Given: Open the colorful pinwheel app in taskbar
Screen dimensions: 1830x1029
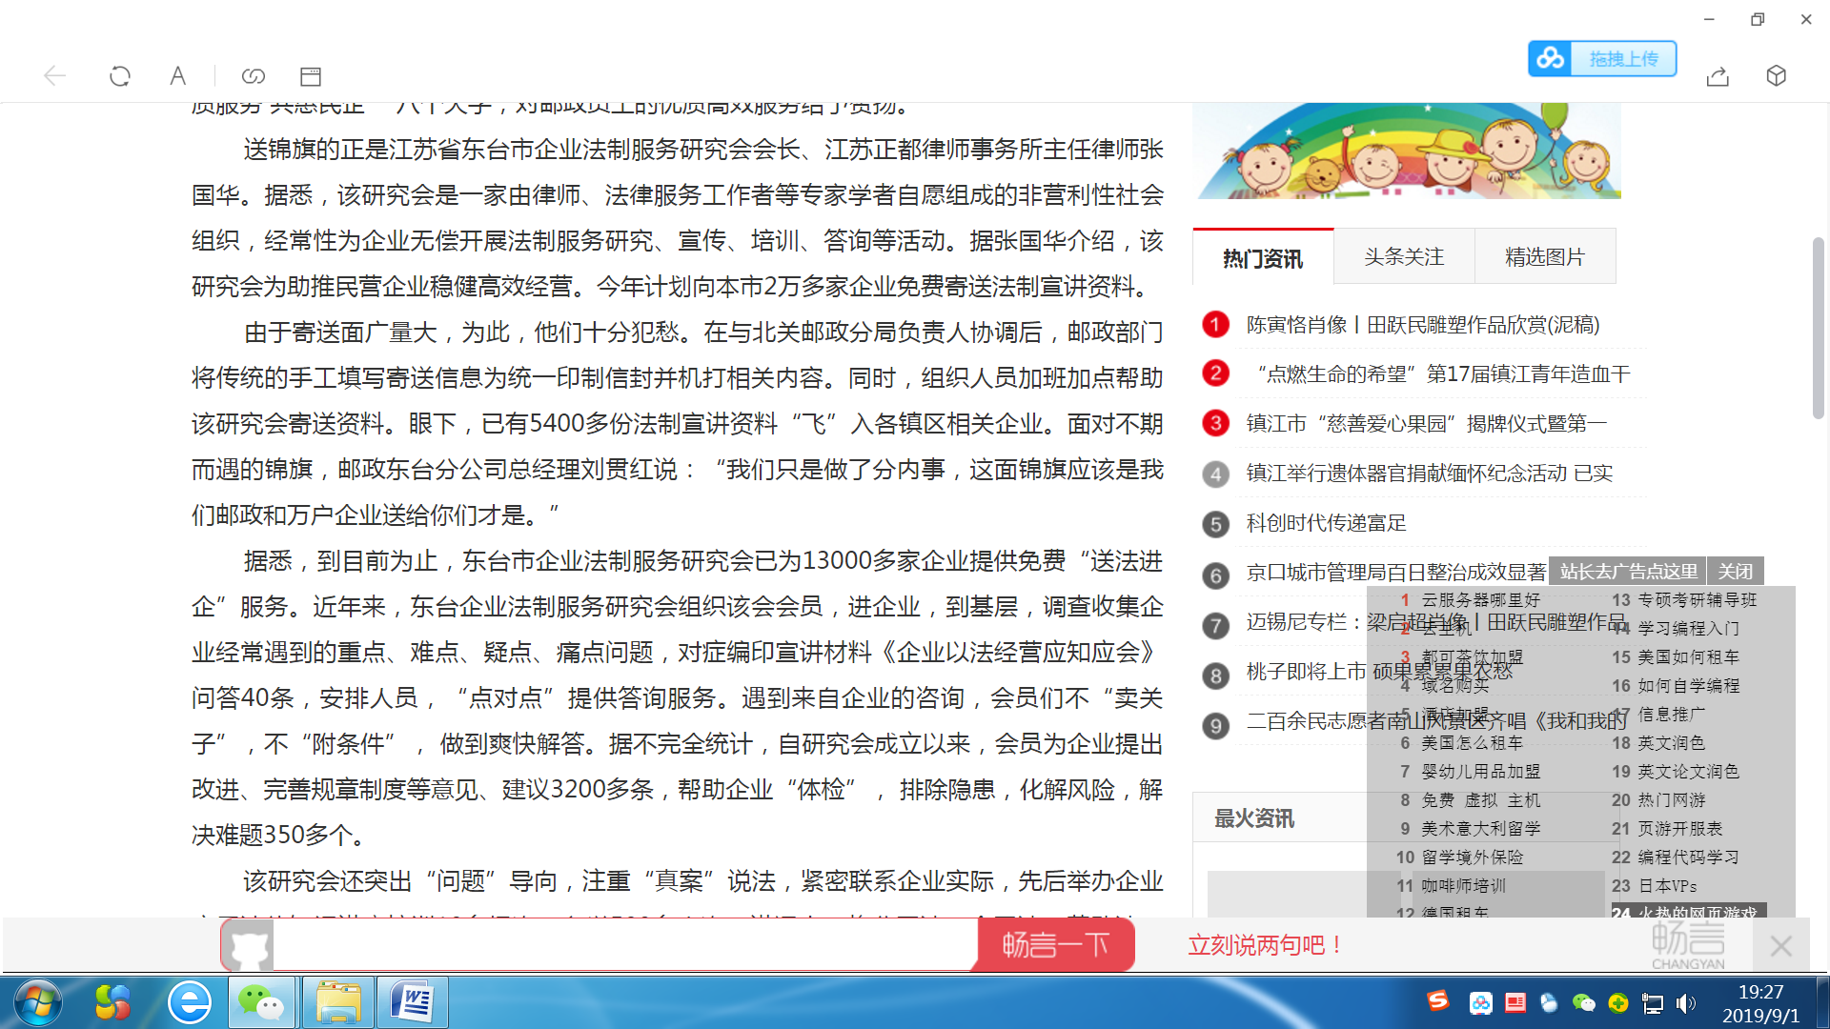Looking at the screenshot, I should (112, 1002).
